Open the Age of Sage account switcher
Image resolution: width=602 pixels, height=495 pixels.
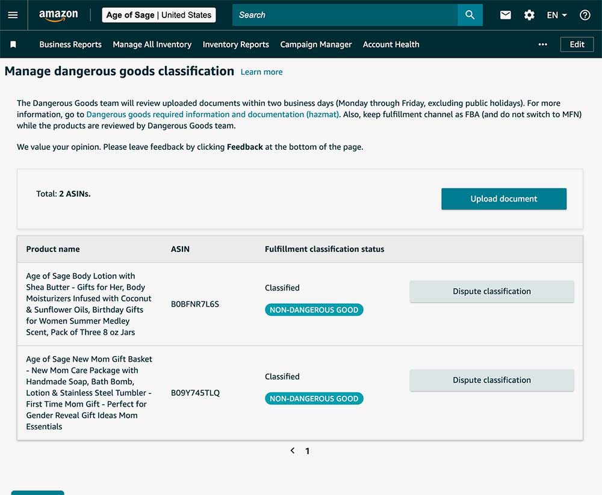coord(158,15)
